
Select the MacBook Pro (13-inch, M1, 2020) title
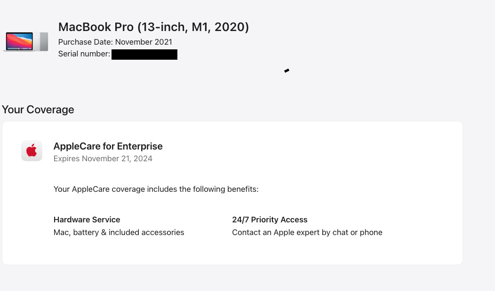(x=153, y=27)
